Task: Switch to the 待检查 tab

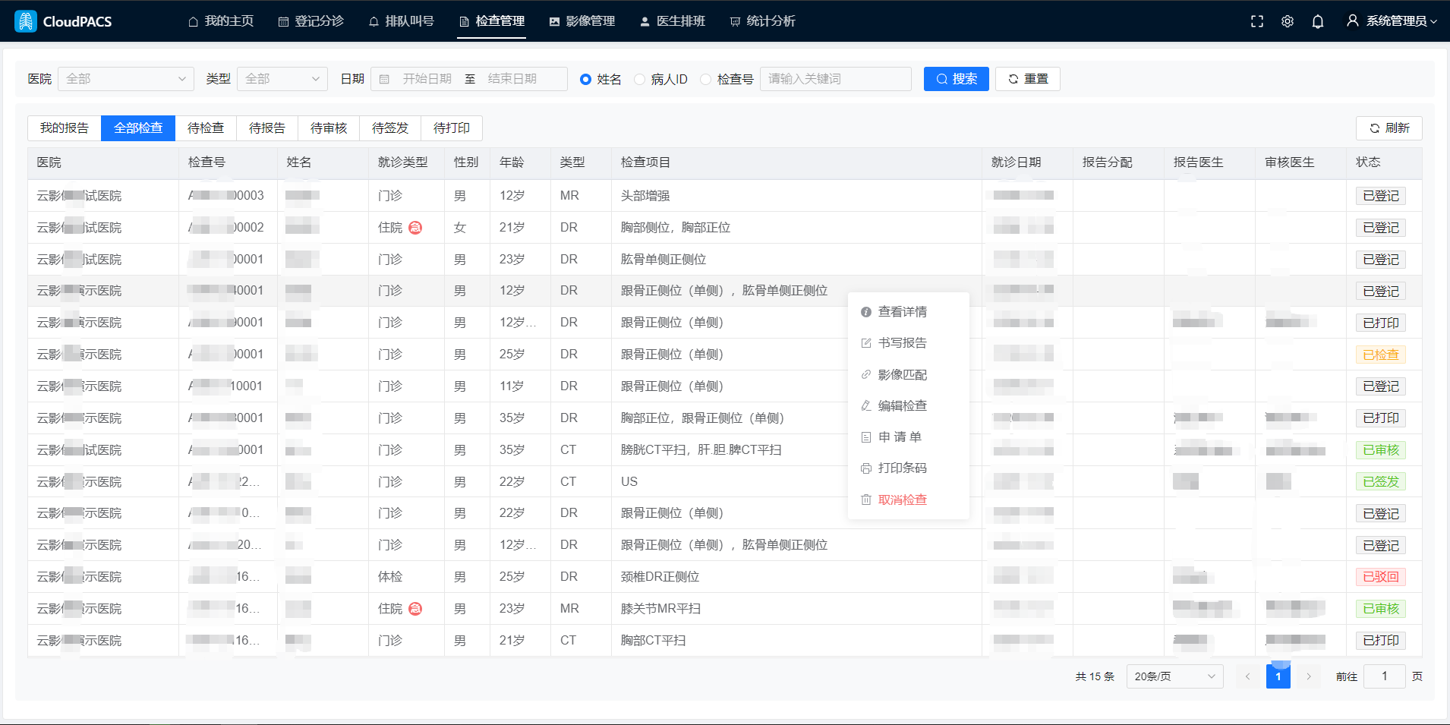Action: click(x=206, y=128)
